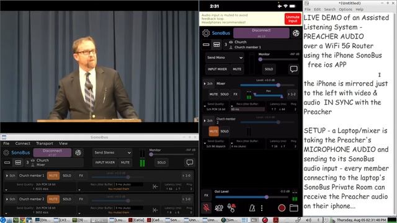Open INPUT MIXER in desktop SonoBus
Viewport: 397px width, 223px height.
(105, 162)
